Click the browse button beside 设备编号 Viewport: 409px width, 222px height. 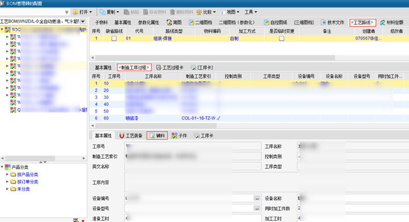pos(258,198)
